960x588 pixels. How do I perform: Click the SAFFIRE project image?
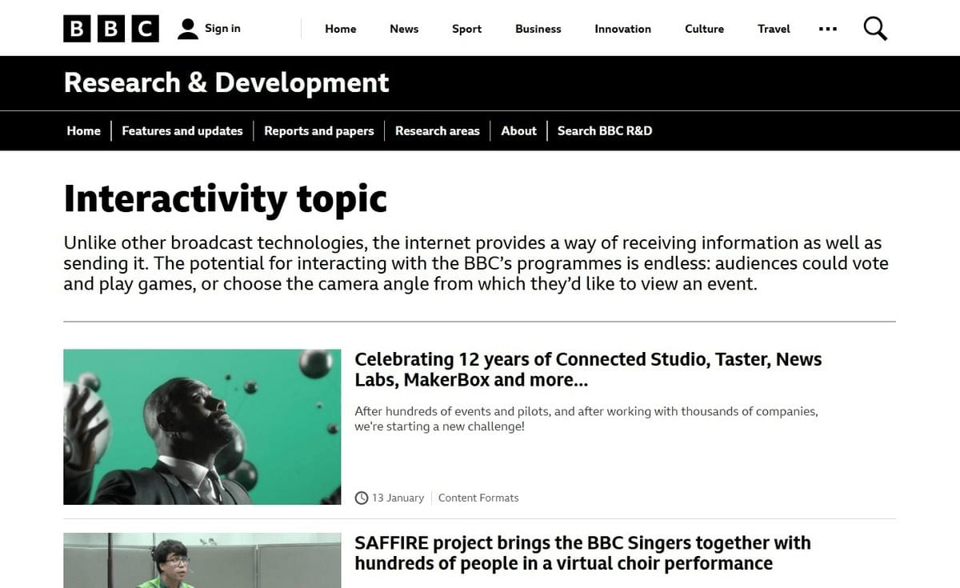coord(202,560)
